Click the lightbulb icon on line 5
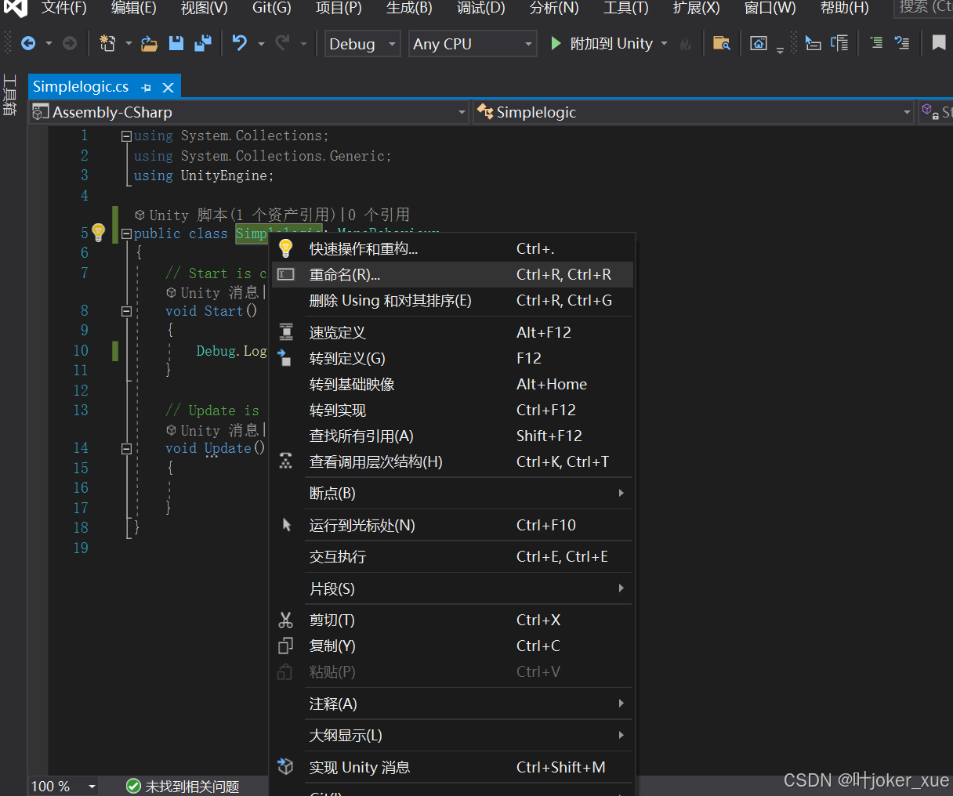This screenshot has height=796, width=953. tap(98, 233)
